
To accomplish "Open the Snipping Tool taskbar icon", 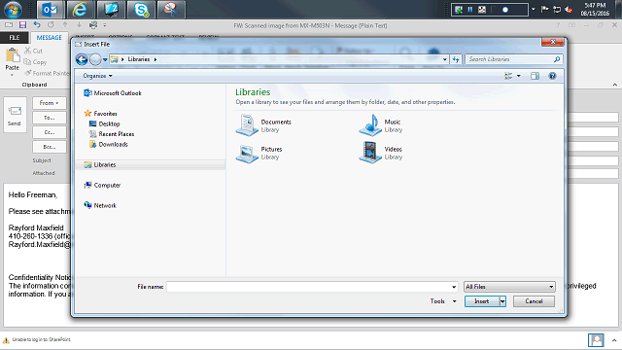I will point(171,10).
